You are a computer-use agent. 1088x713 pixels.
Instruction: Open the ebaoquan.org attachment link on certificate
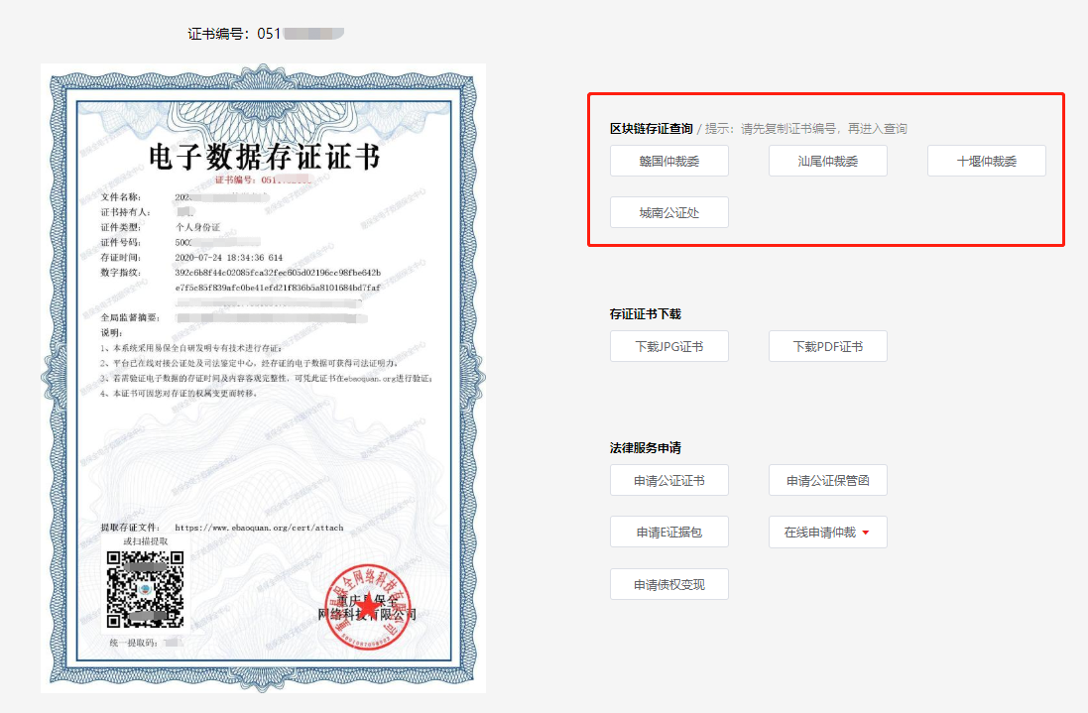tap(258, 528)
